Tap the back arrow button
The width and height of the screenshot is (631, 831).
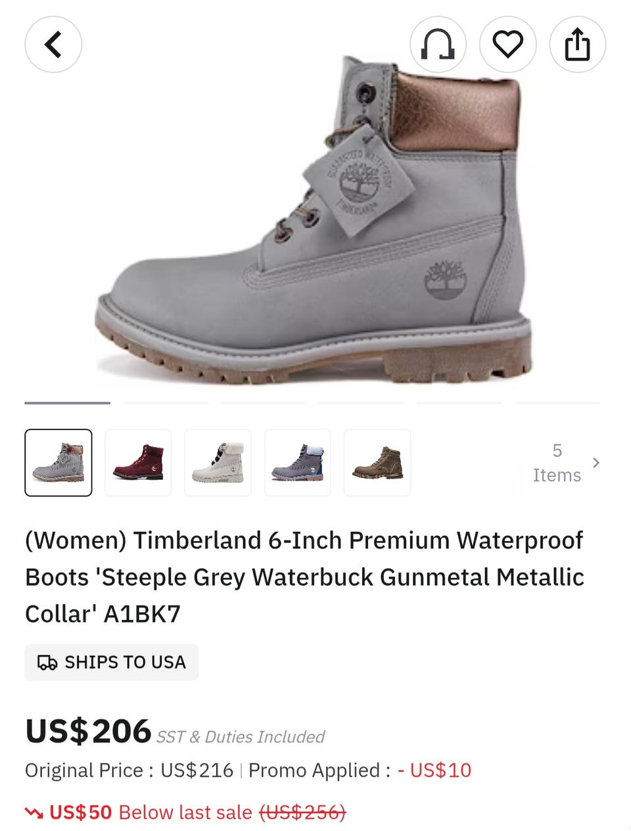click(x=53, y=45)
